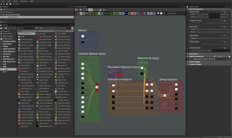Expand the Material Filters library category

(x=1, y=49)
